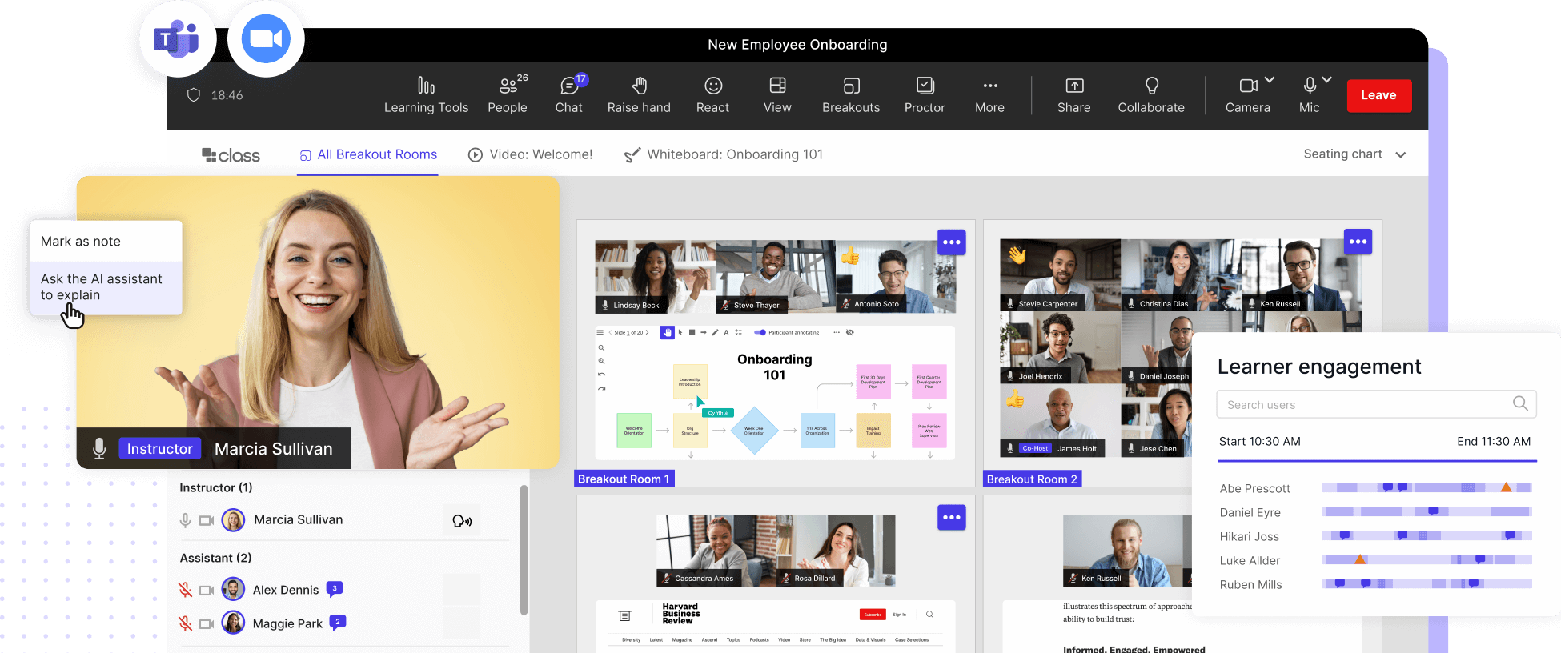Image resolution: width=1561 pixels, height=653 pixels.
Task: Switch to Video: Welcome! tab
Action: [531, 154]
